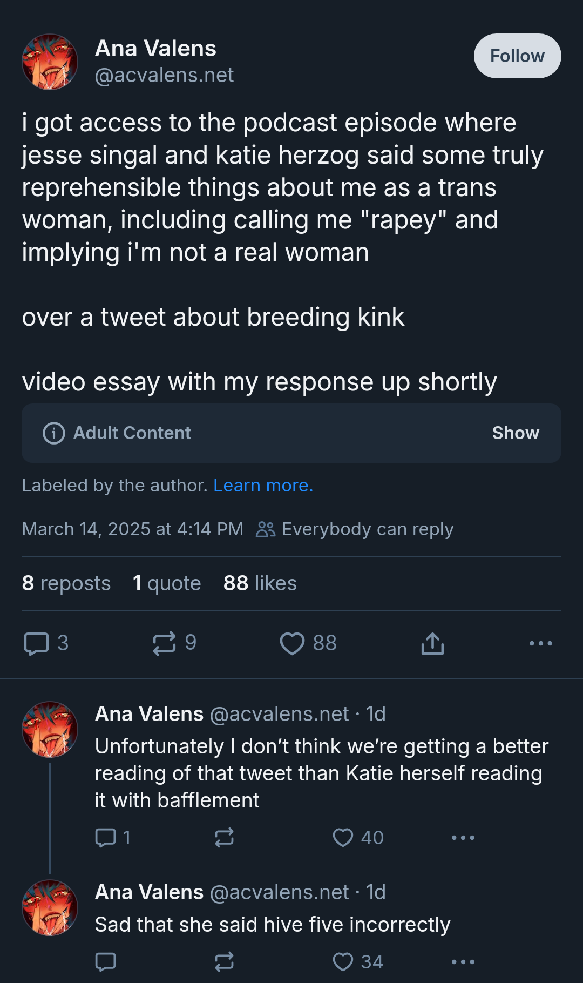The height and width of the screenshot is (983, 583).
Task: Like the 'hive five' reply
Action: click(x=343, y=962)
